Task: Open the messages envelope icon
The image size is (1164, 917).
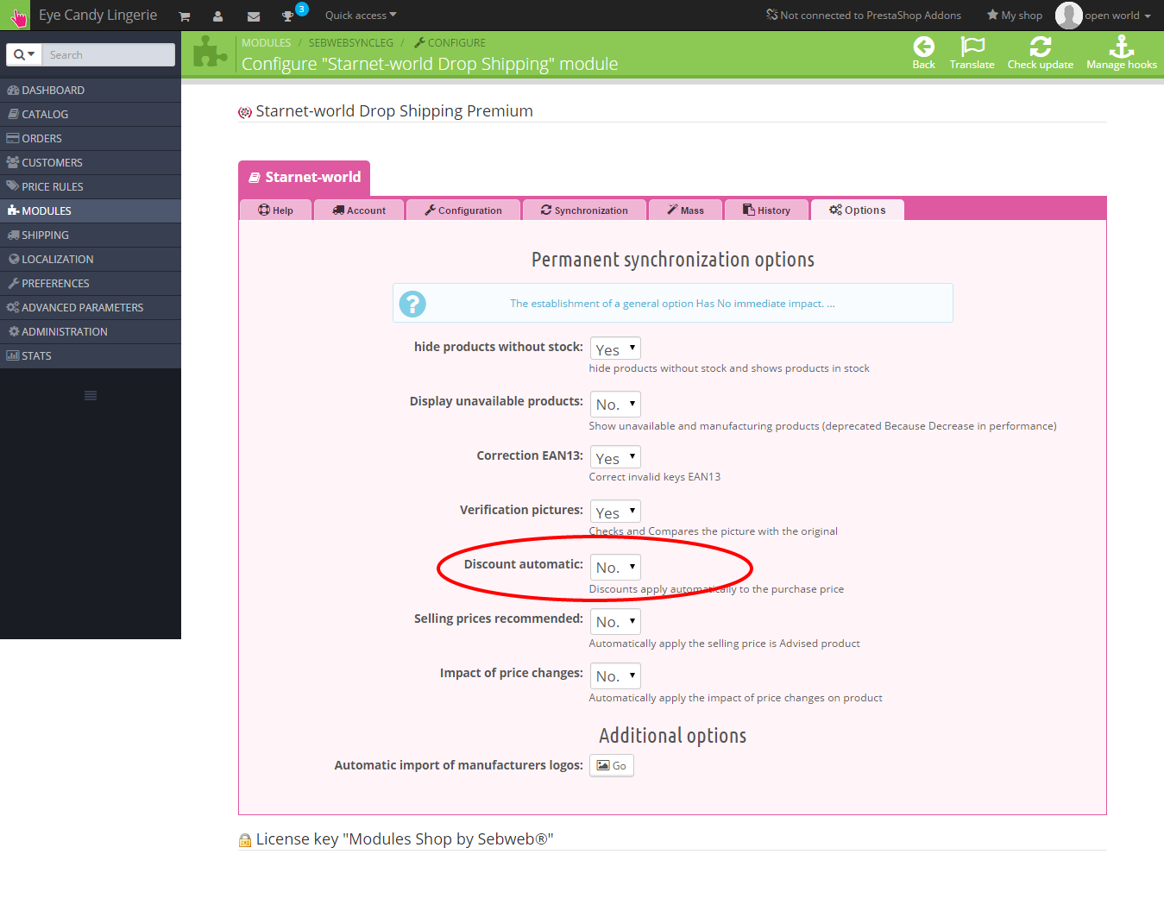Action: (253, 16)
